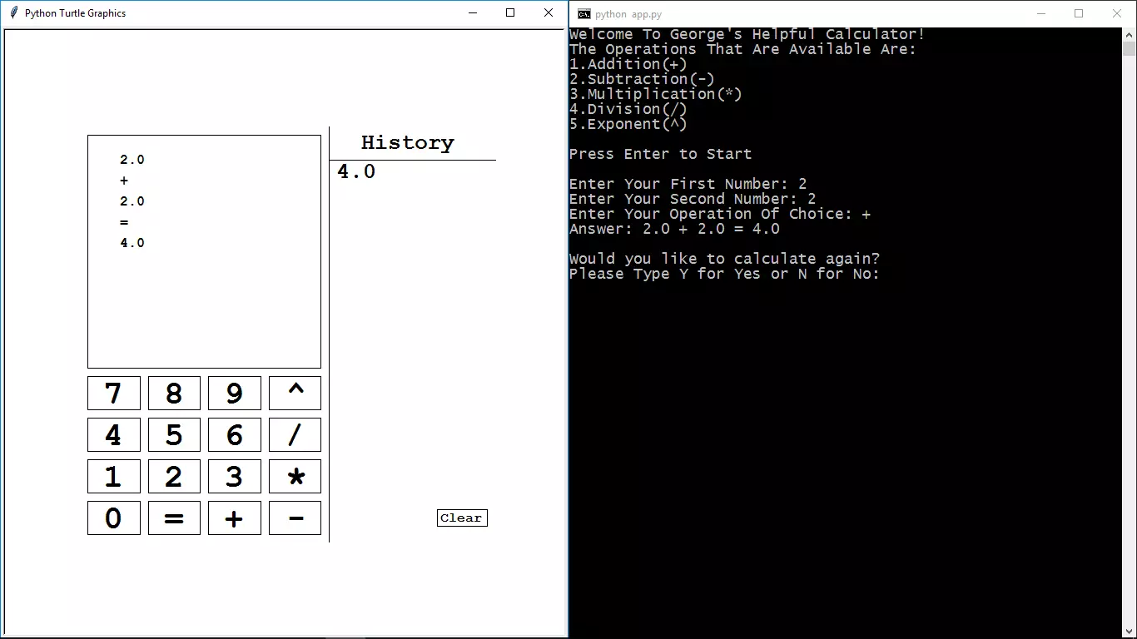The height and width of the screenshot is (639, 1137).
Task: Select the exponent (^) operator button
Action: [x=295, y=393]
